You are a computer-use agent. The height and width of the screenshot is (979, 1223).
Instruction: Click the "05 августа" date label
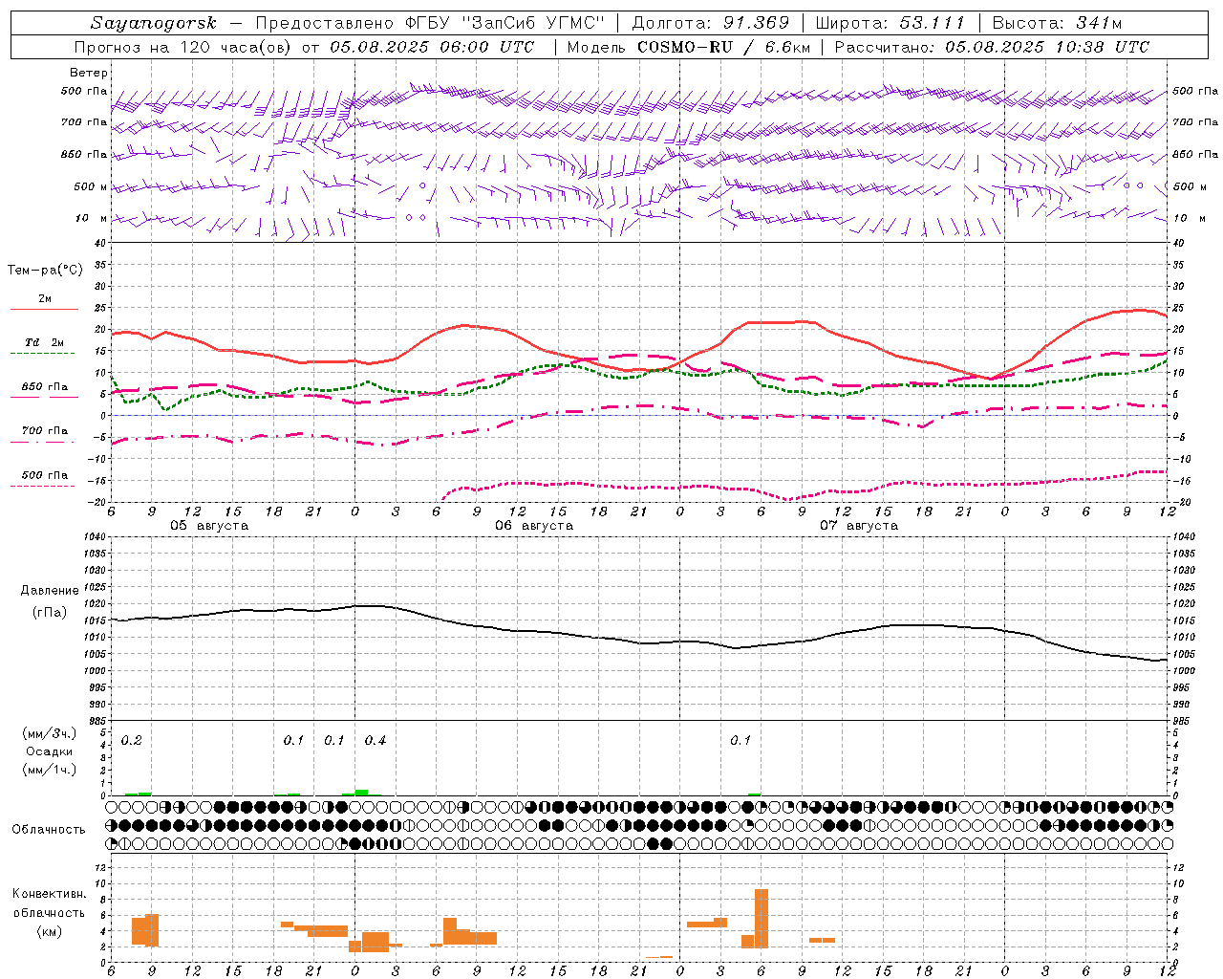coord(209,526)
